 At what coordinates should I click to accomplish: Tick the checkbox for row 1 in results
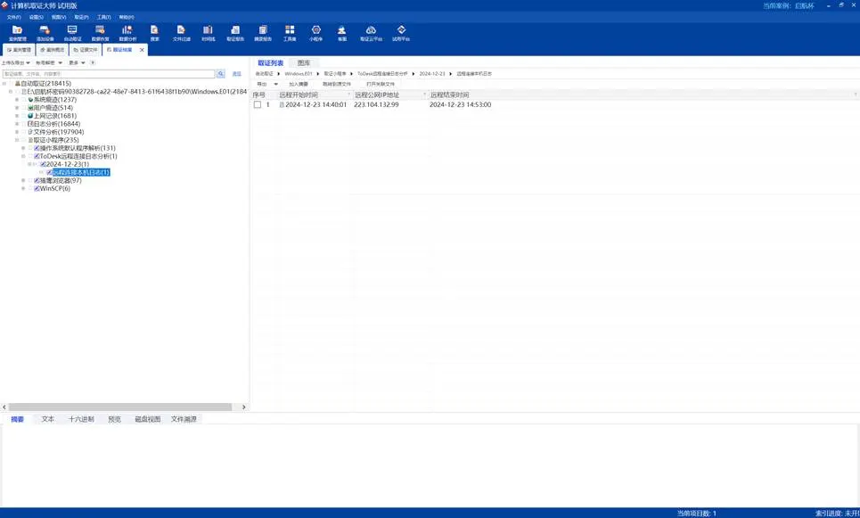pos(258,104)
